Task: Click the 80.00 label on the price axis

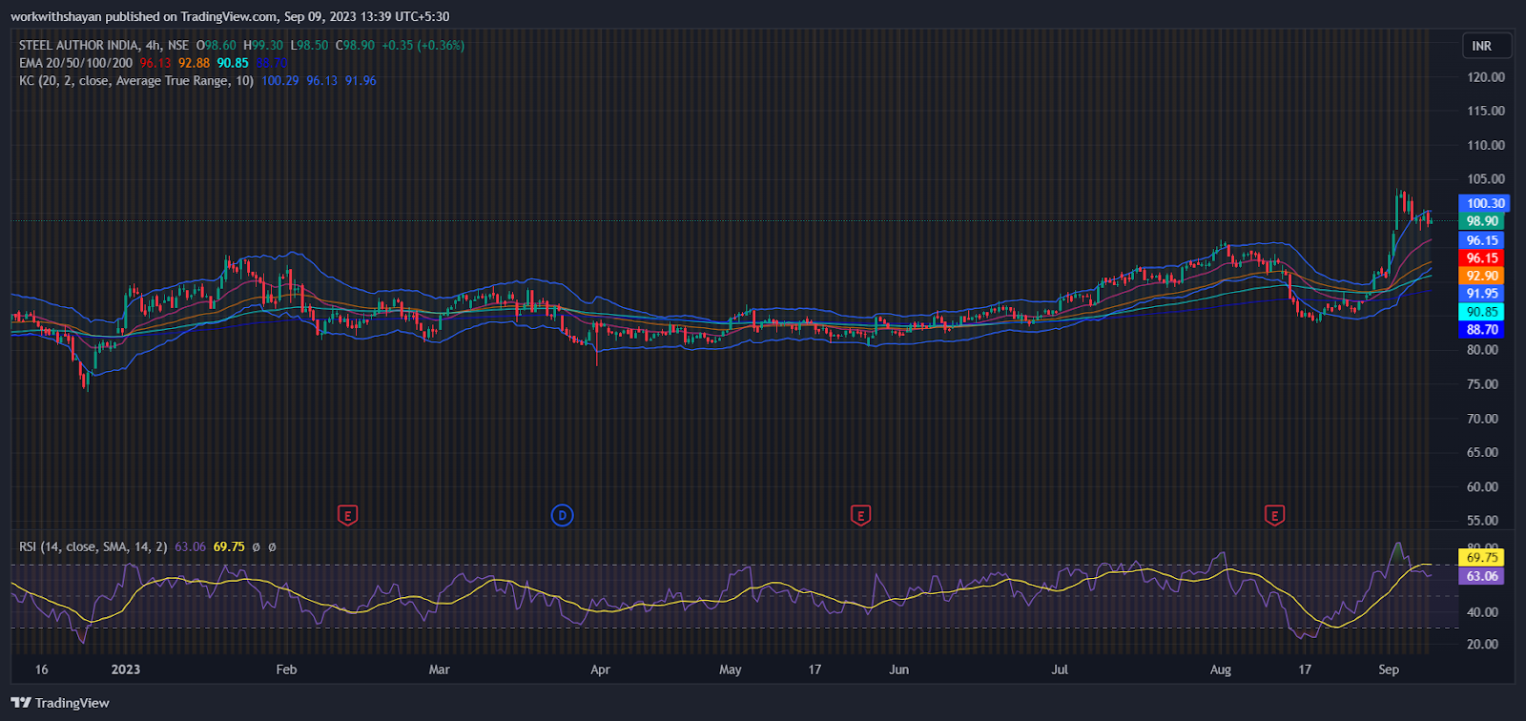Action: 1482,350
